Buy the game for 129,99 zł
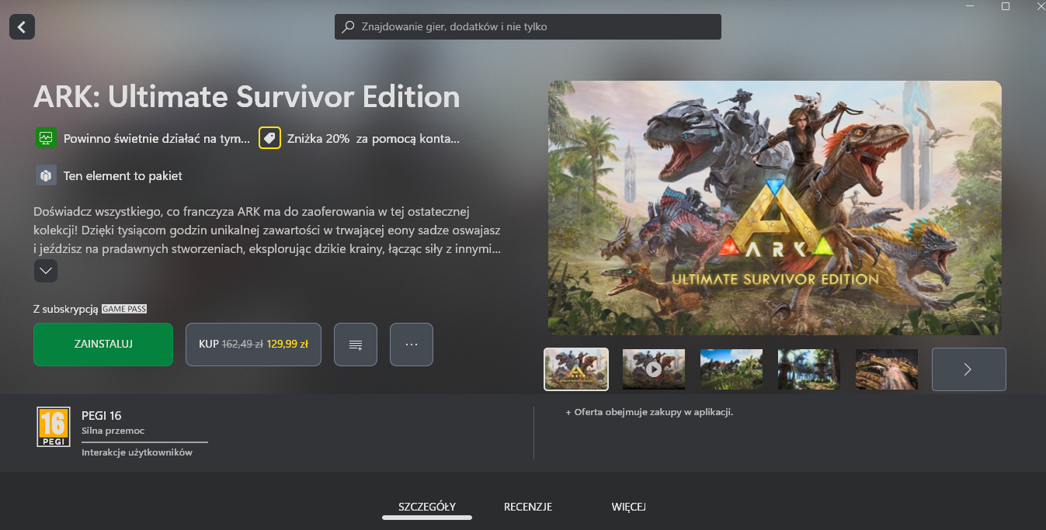The width and height of the screenshot is (1046, 530). pos(253,344)
